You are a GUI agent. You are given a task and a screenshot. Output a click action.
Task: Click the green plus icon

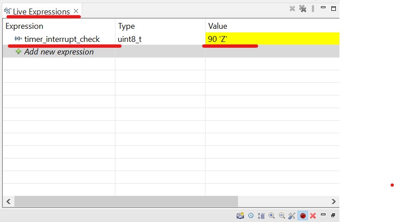tap(18, 51)
